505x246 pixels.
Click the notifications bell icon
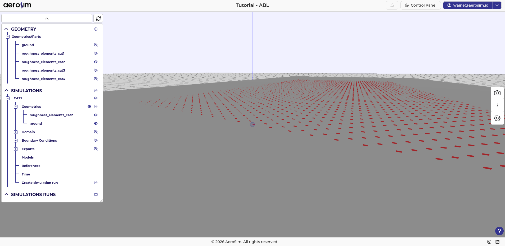pos(392,5)
